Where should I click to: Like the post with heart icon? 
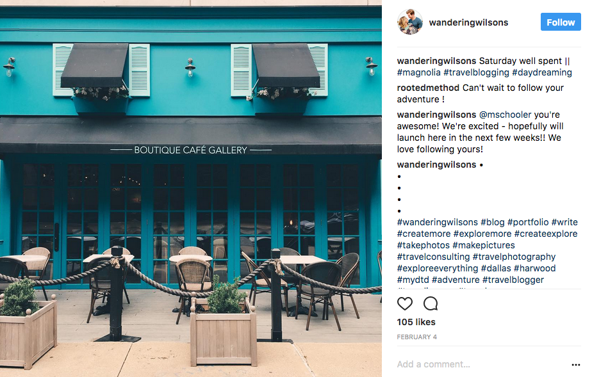(x=405, y=303)
